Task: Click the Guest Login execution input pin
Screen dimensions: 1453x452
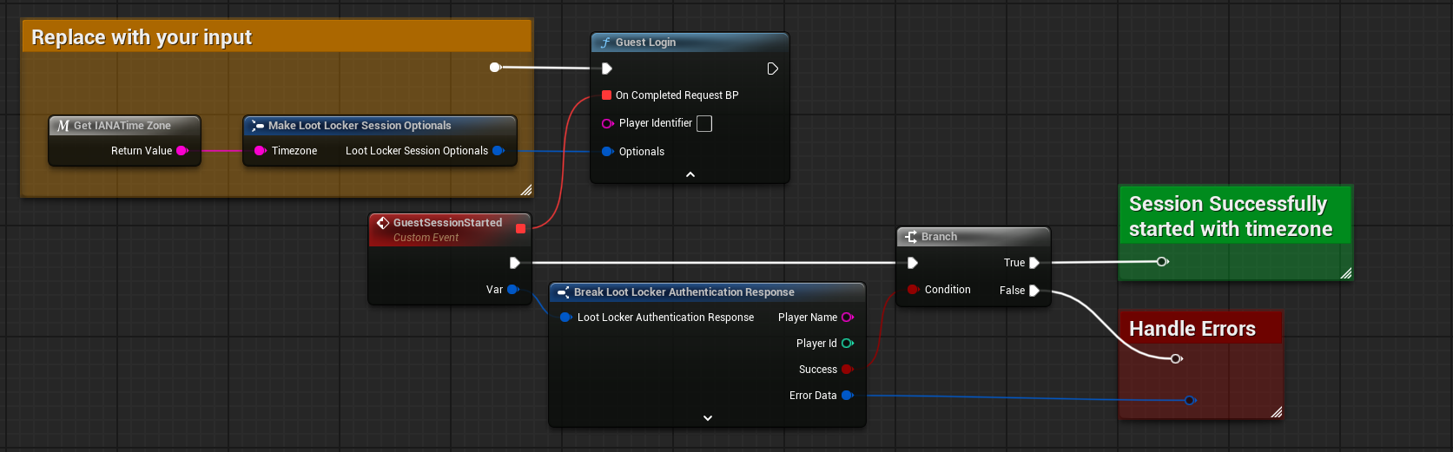Action: point(607,69)
